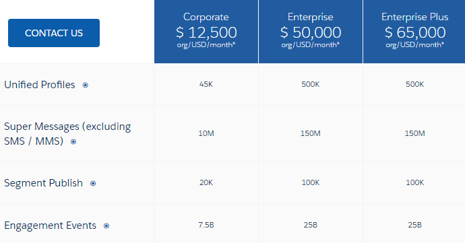Click the $ 12,500 Corporate price

click(206, 32)
